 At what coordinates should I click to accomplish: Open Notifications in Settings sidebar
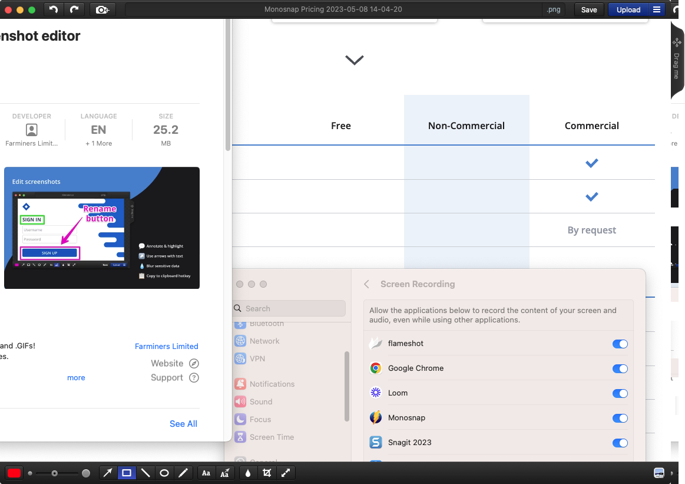click(x=264, y=384)
